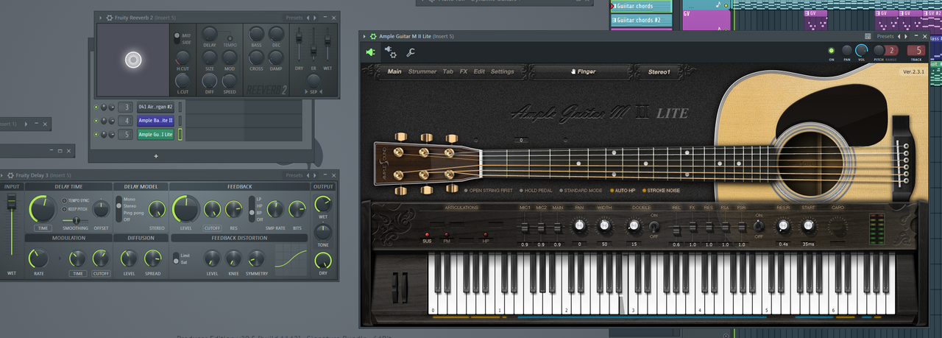The width and height of the screenshot is (942, 338).
Task: Toggle the Mid/Side switch in Reeverb 2
Action: pos(177,38)
